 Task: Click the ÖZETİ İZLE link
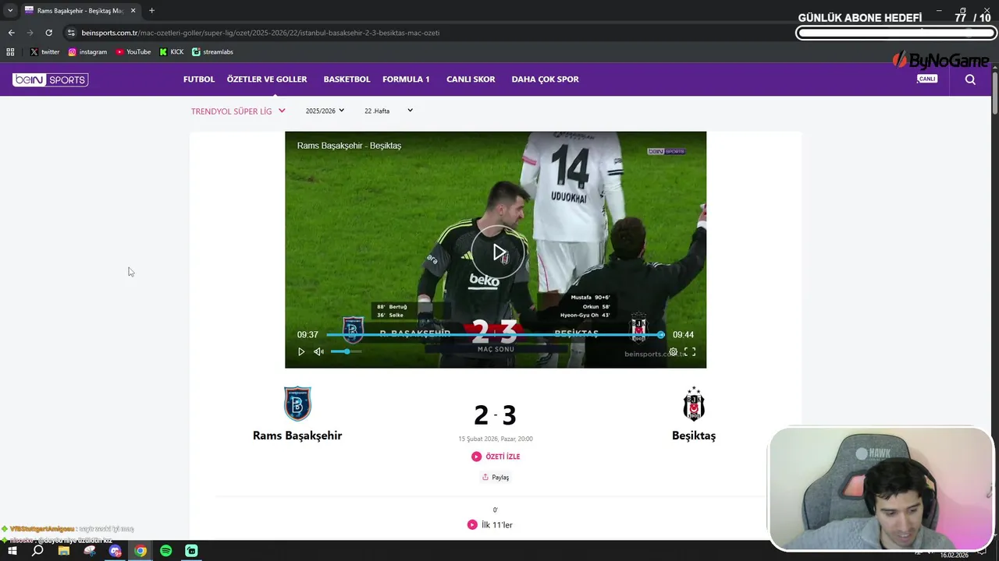pyautogui.click(x=496, y=457)
